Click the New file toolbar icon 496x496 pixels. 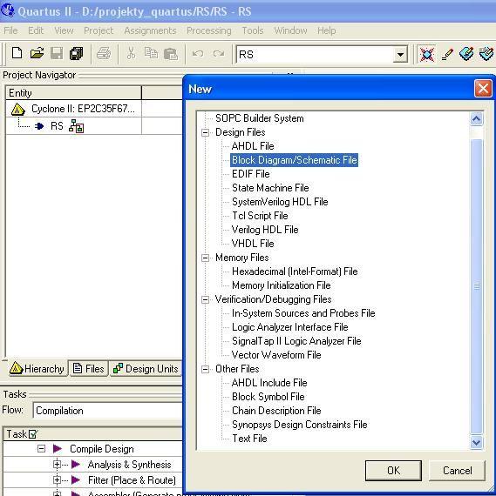tap(17, 53)
